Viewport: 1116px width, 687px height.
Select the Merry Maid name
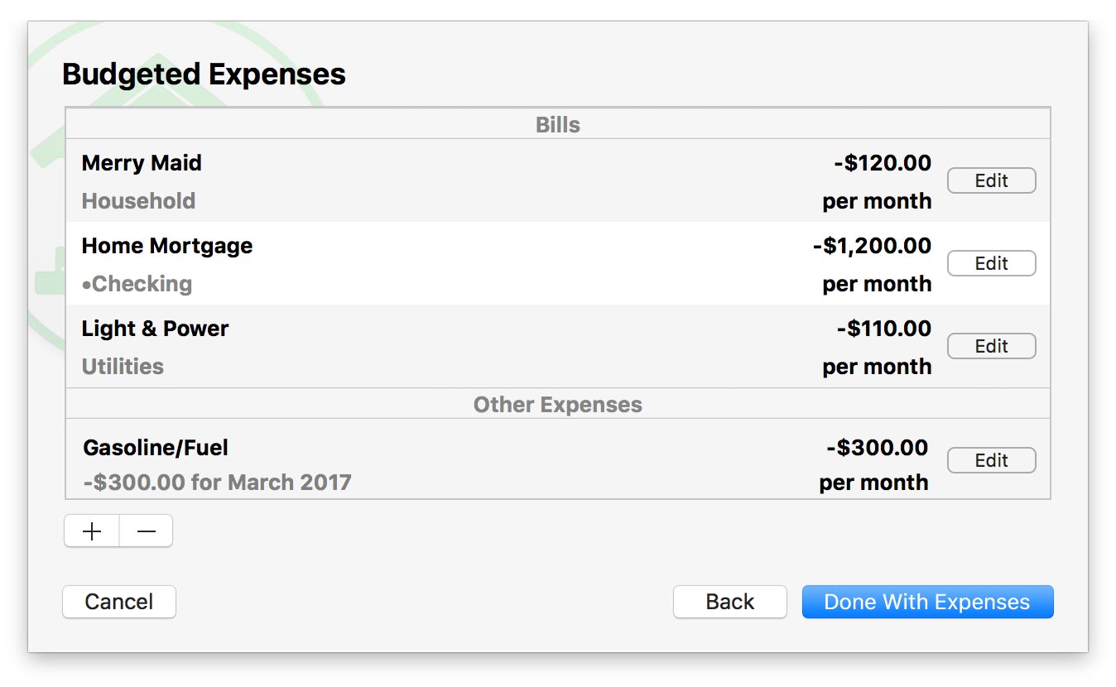[142, 163]
